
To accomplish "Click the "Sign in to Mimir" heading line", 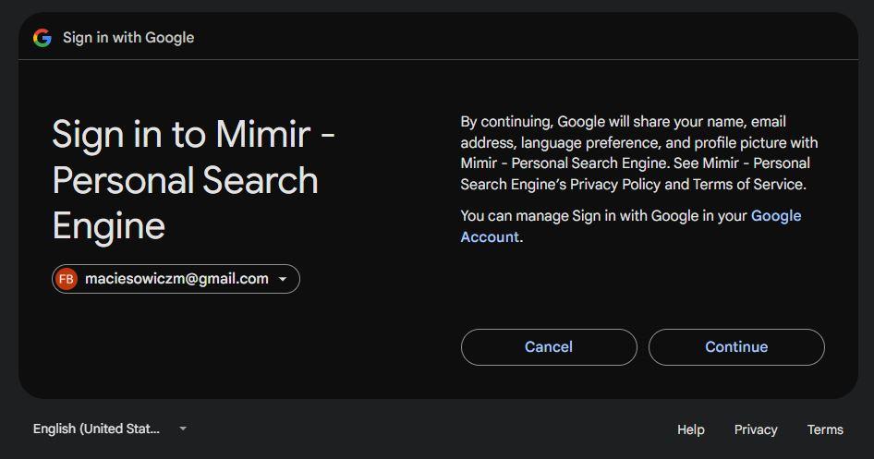I will point(193,135).
